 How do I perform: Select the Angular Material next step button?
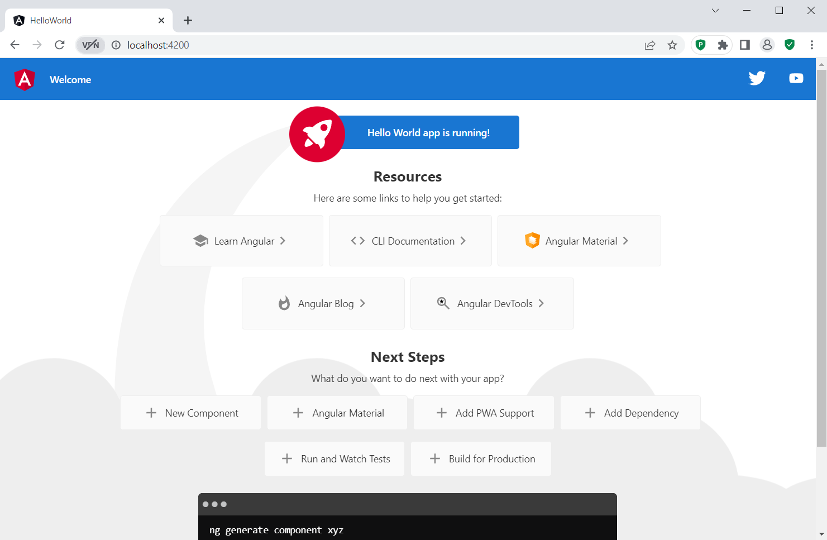click(337, 413)
